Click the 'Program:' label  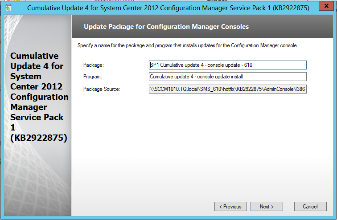click(x=93, y=77)
